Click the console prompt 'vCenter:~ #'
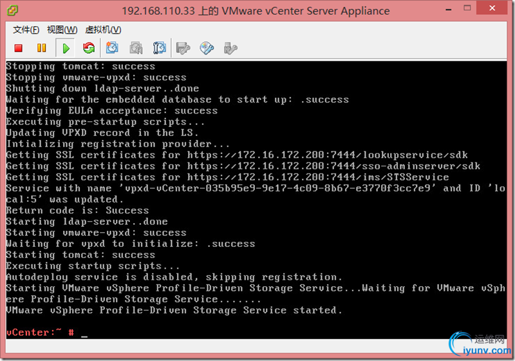 tap(40, 333)
